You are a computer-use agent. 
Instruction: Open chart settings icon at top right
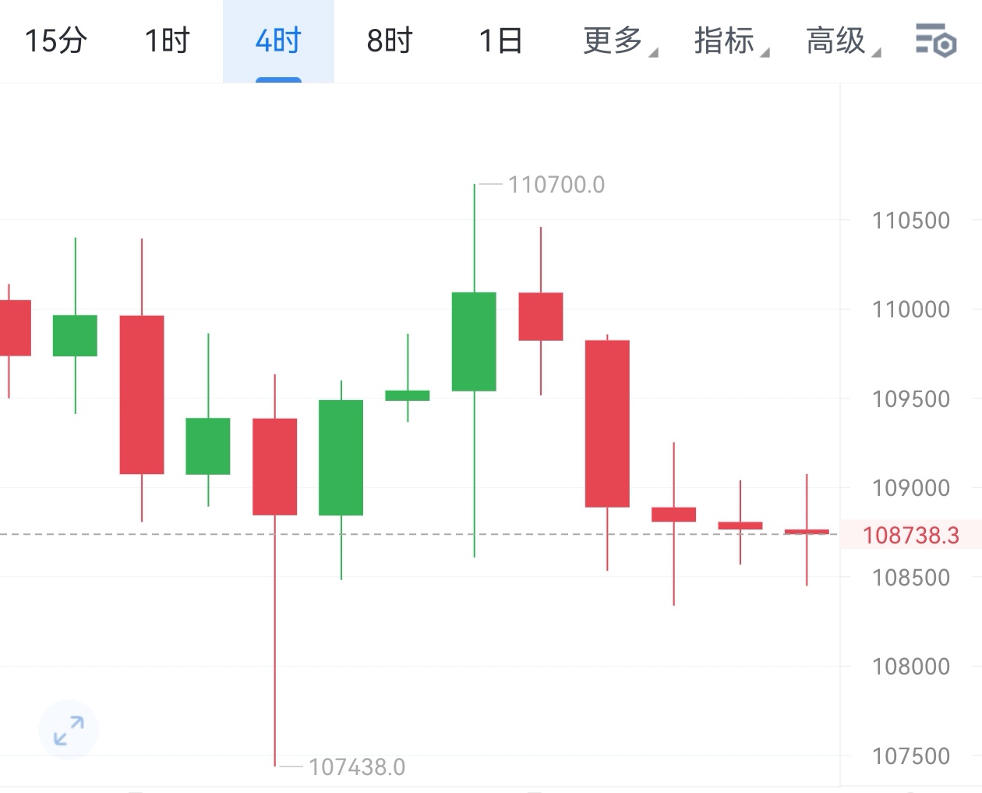tap(935, 41)
